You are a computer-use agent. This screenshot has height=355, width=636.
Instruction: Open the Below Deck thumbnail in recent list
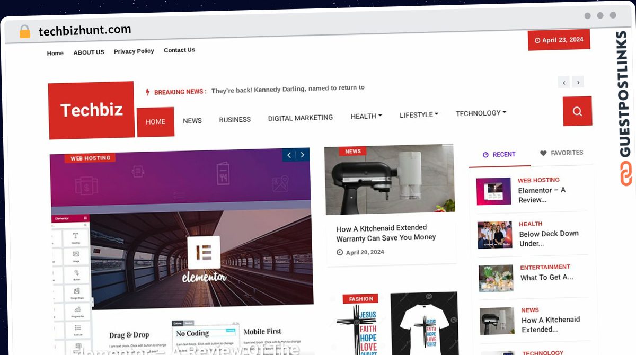point(495,235)
